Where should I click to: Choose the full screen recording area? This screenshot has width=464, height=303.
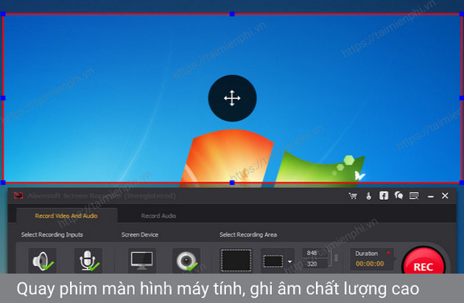coord(236,260)
